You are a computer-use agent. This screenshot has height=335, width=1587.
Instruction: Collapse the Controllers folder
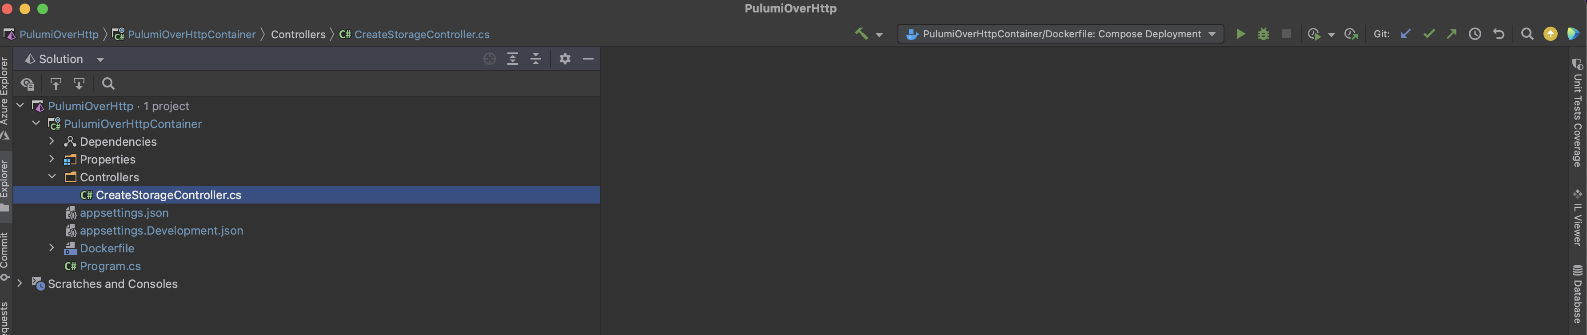pyautogui.click(x=52, y=177)
